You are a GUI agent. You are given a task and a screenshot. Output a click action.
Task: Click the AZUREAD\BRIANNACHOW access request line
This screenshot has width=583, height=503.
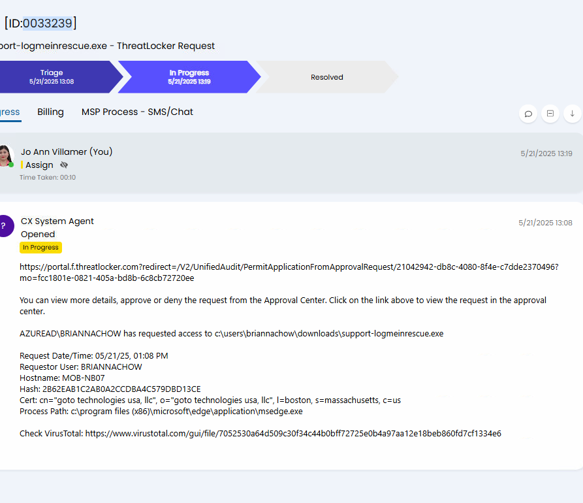tap(231, 333)
